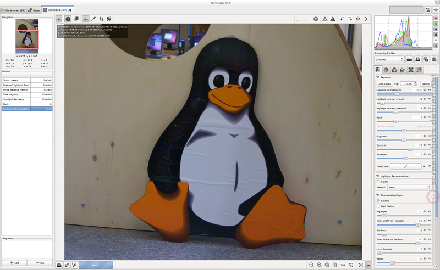
Task: Rotate image right
Action: coord(350,19)
